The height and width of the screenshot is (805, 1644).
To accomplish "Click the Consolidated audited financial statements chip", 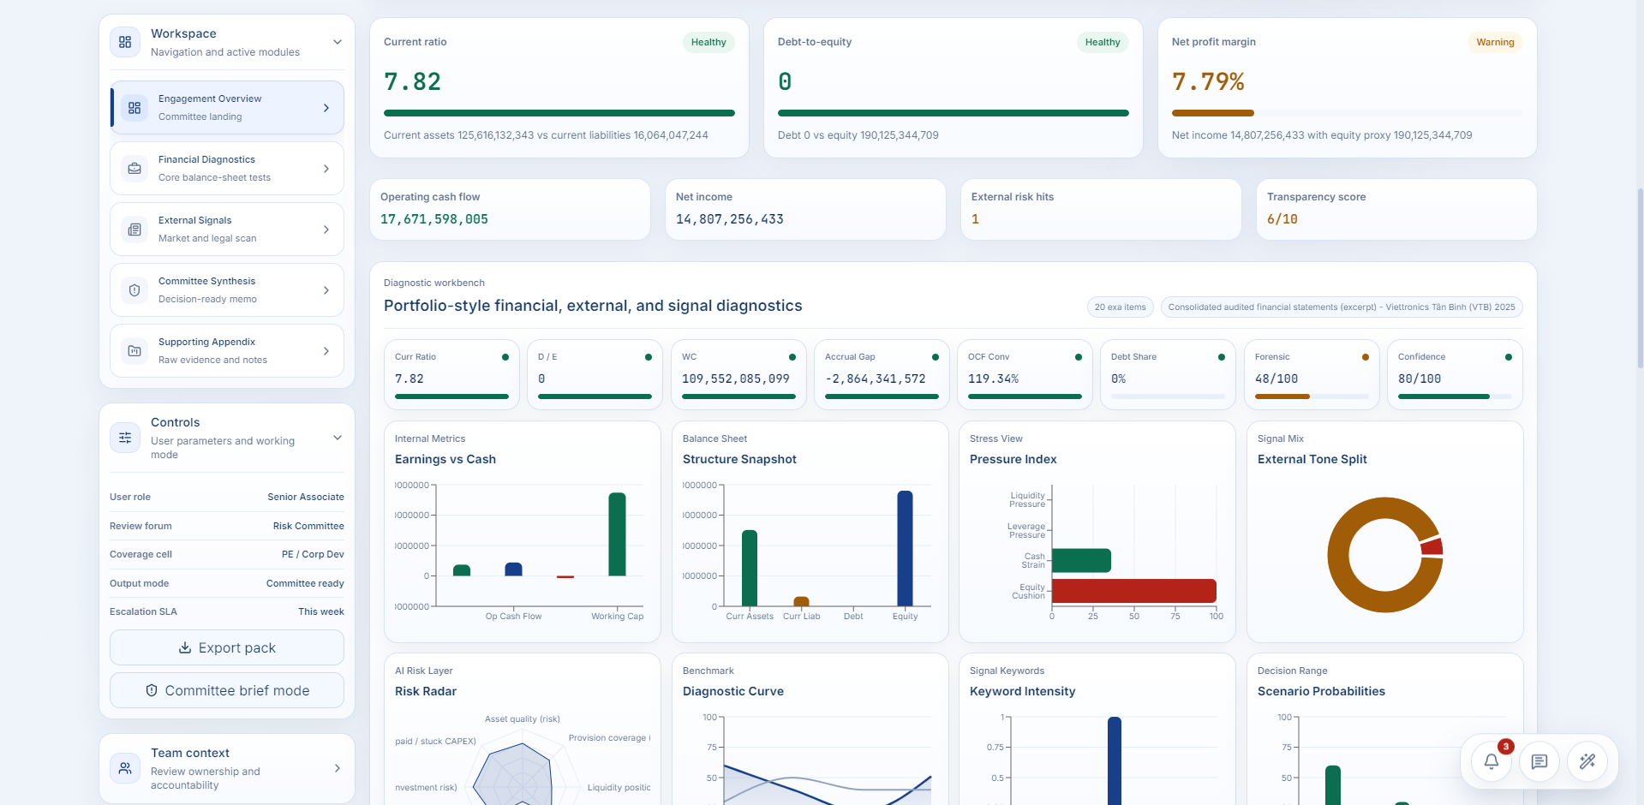I will tap(1342, 307).
